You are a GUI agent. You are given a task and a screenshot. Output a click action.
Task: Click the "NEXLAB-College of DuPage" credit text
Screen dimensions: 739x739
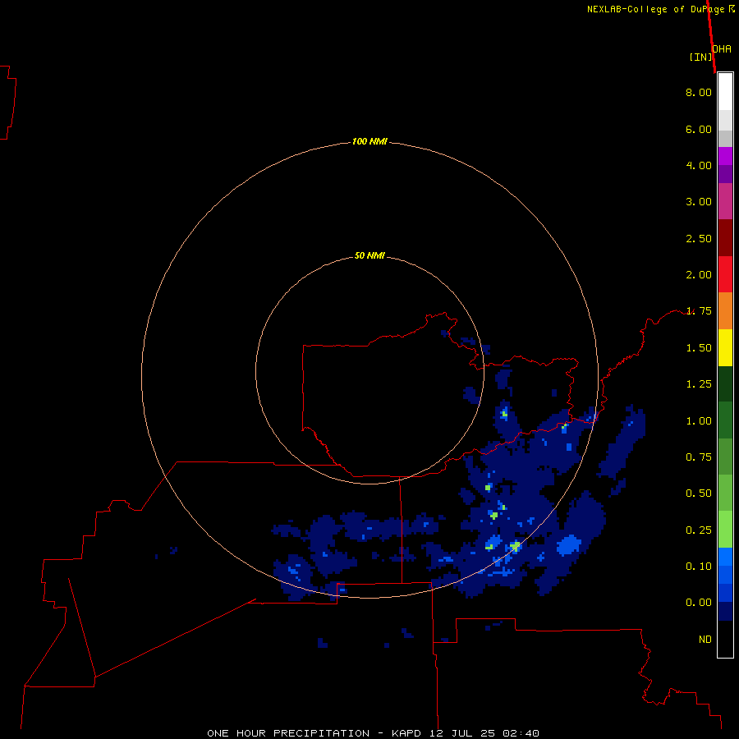[658, 9]
